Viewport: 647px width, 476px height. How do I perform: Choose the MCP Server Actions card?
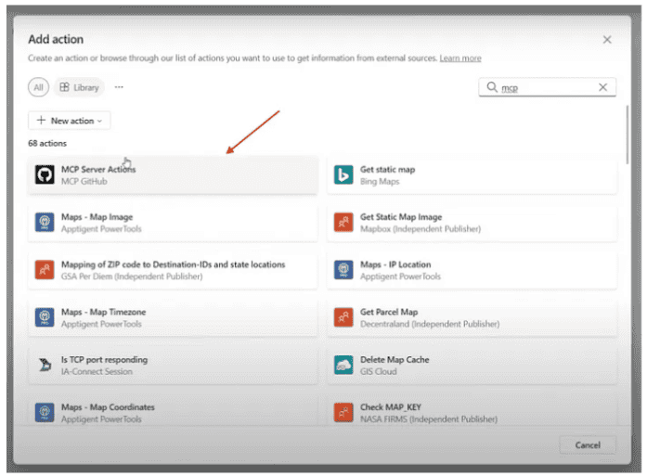coord(173,174)
